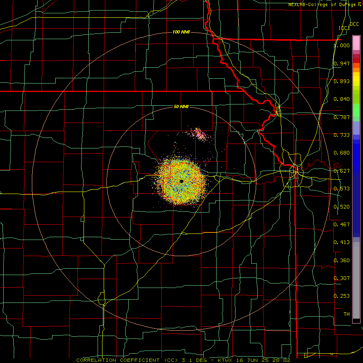
Task: Pick the lavender segment of the color bar
Action: point(356,128)
